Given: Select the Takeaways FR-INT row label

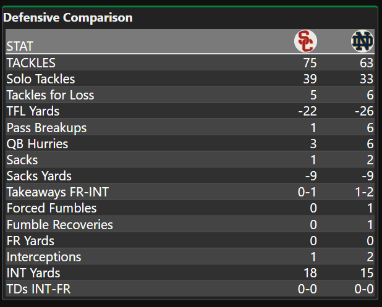Looking at the screenshot, I should 56,192.
